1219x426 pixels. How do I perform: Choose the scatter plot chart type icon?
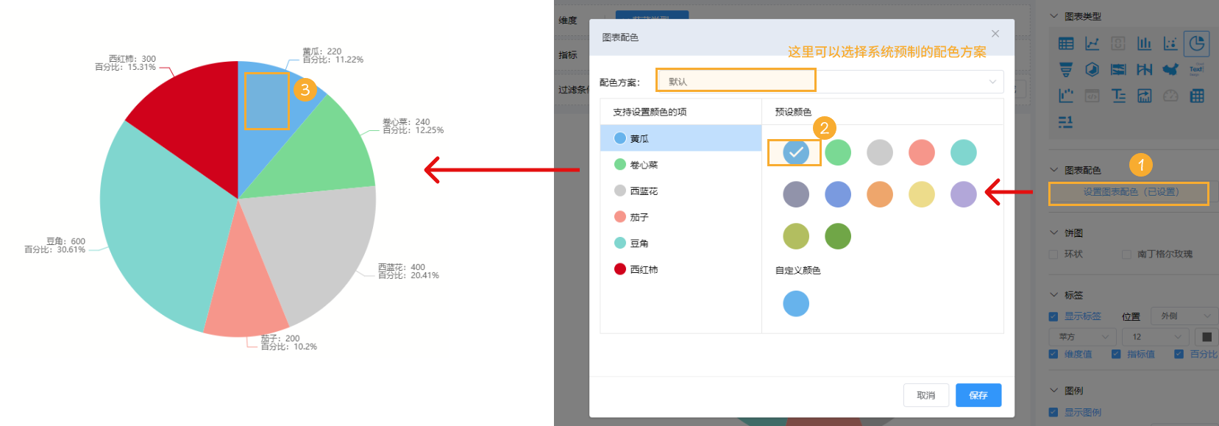pyautogui.click(x=1170, y=44)
